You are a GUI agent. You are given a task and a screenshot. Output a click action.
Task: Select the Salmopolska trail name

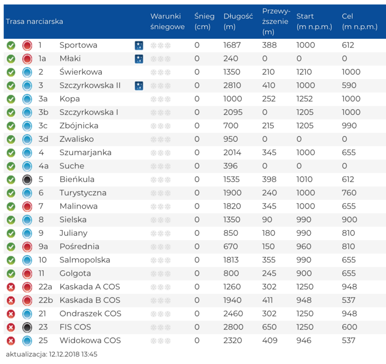[85, 260]
